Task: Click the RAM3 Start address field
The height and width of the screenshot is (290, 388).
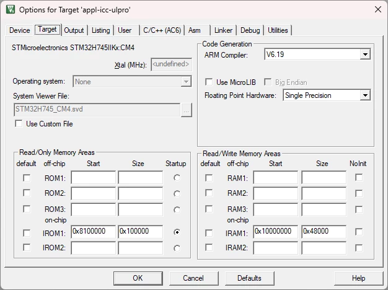Action: pos(275,209)
